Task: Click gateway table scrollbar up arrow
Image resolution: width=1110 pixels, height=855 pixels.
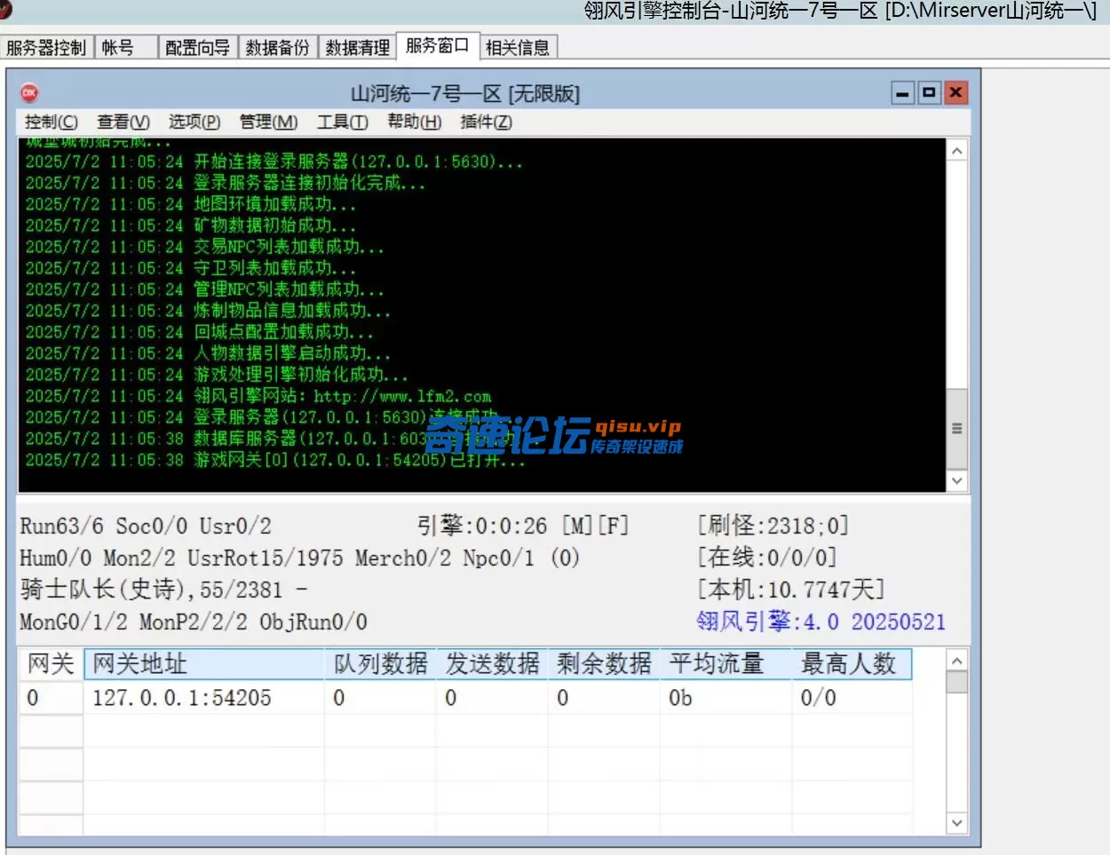Action: point(956,661)
